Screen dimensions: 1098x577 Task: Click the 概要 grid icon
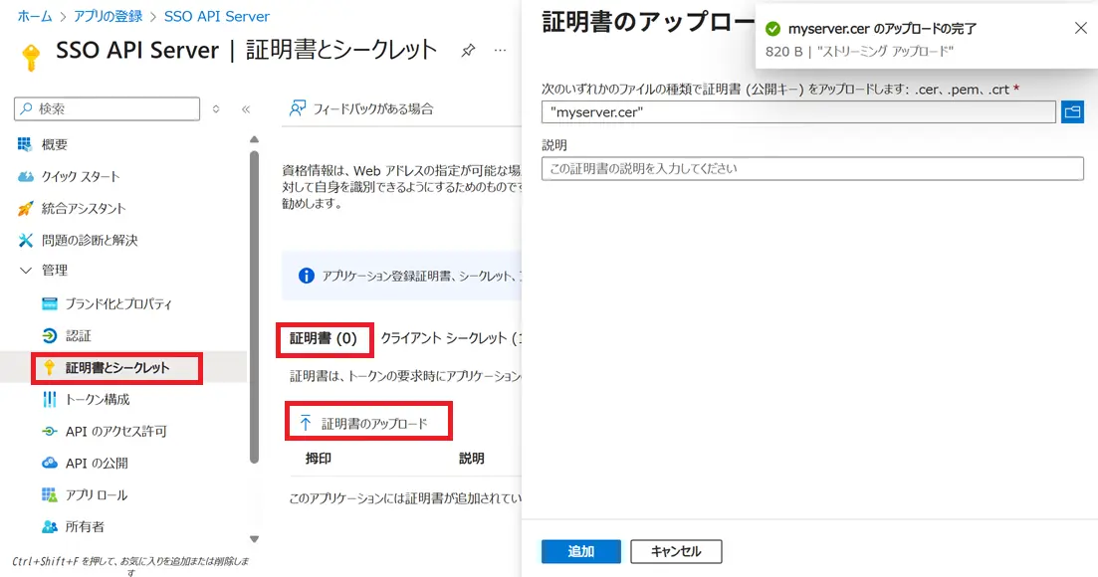coord(25,144)
